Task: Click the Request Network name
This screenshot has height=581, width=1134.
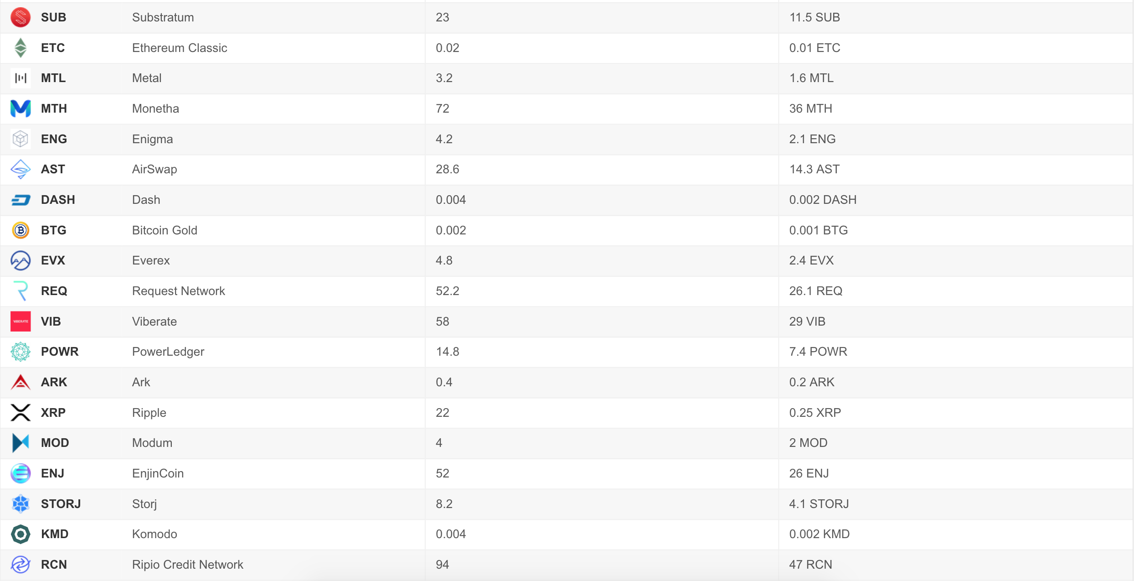Action: [x=178, y=291]
